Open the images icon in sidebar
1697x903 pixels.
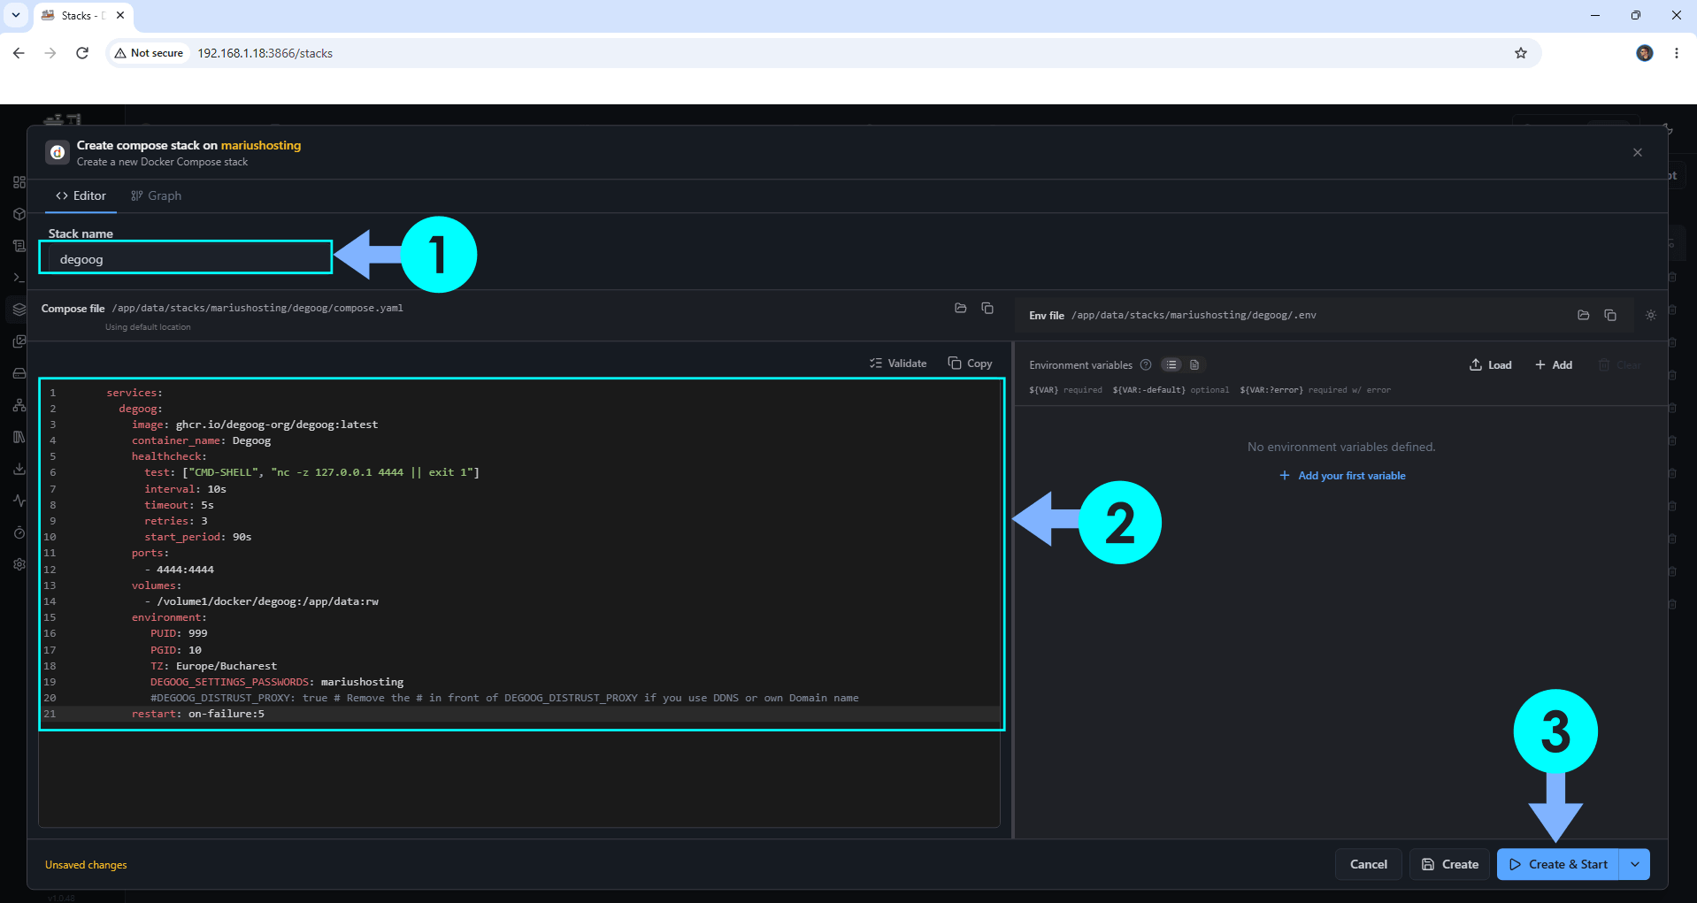[19, 341]
